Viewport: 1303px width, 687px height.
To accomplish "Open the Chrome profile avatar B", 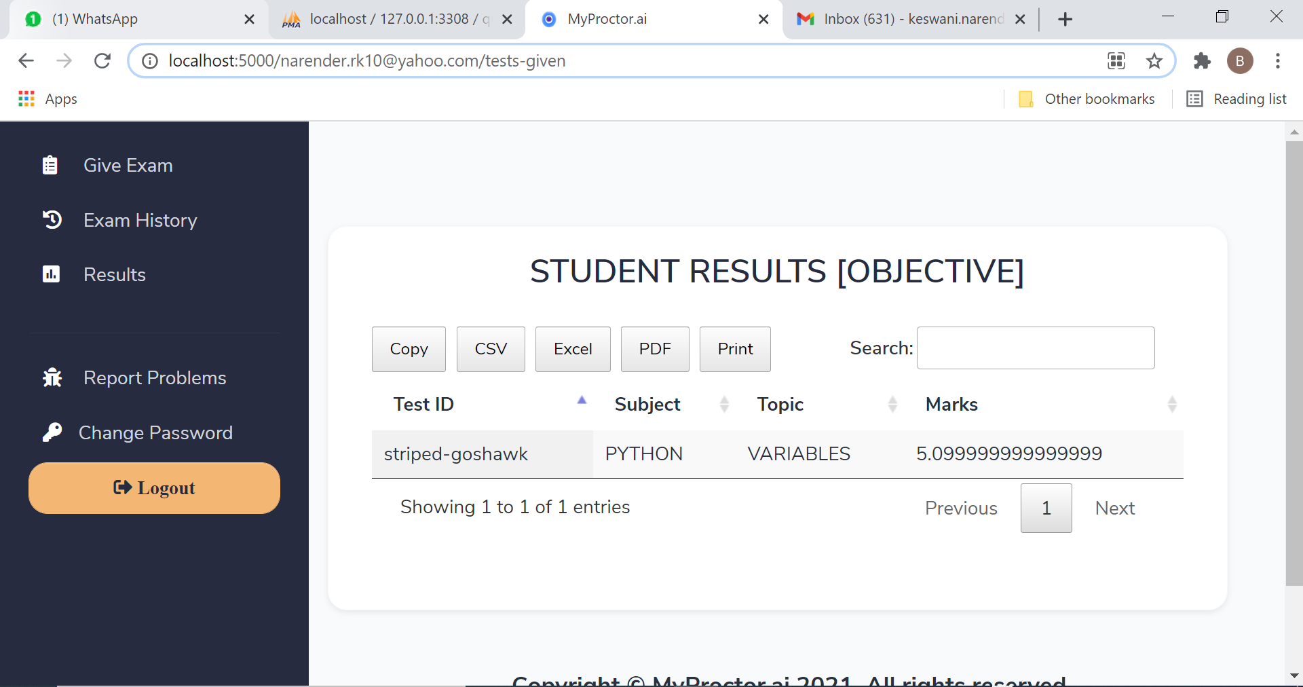I will pyautogui.click(x=1240, y=61).
